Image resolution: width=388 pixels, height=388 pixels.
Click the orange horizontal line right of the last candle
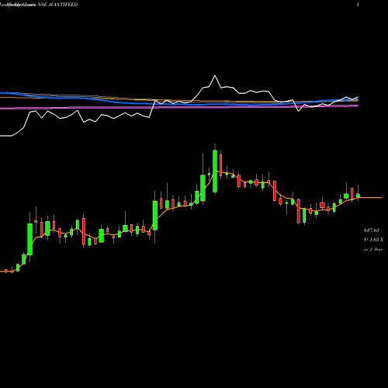(371, 197)
